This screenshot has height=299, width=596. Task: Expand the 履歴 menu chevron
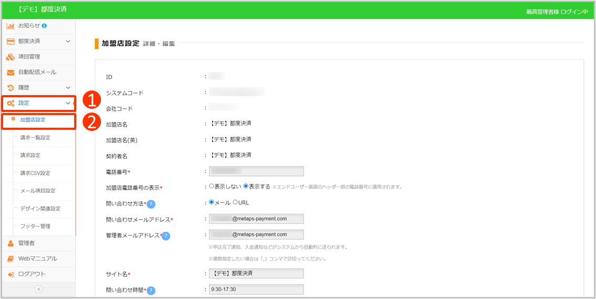[68, 88]
